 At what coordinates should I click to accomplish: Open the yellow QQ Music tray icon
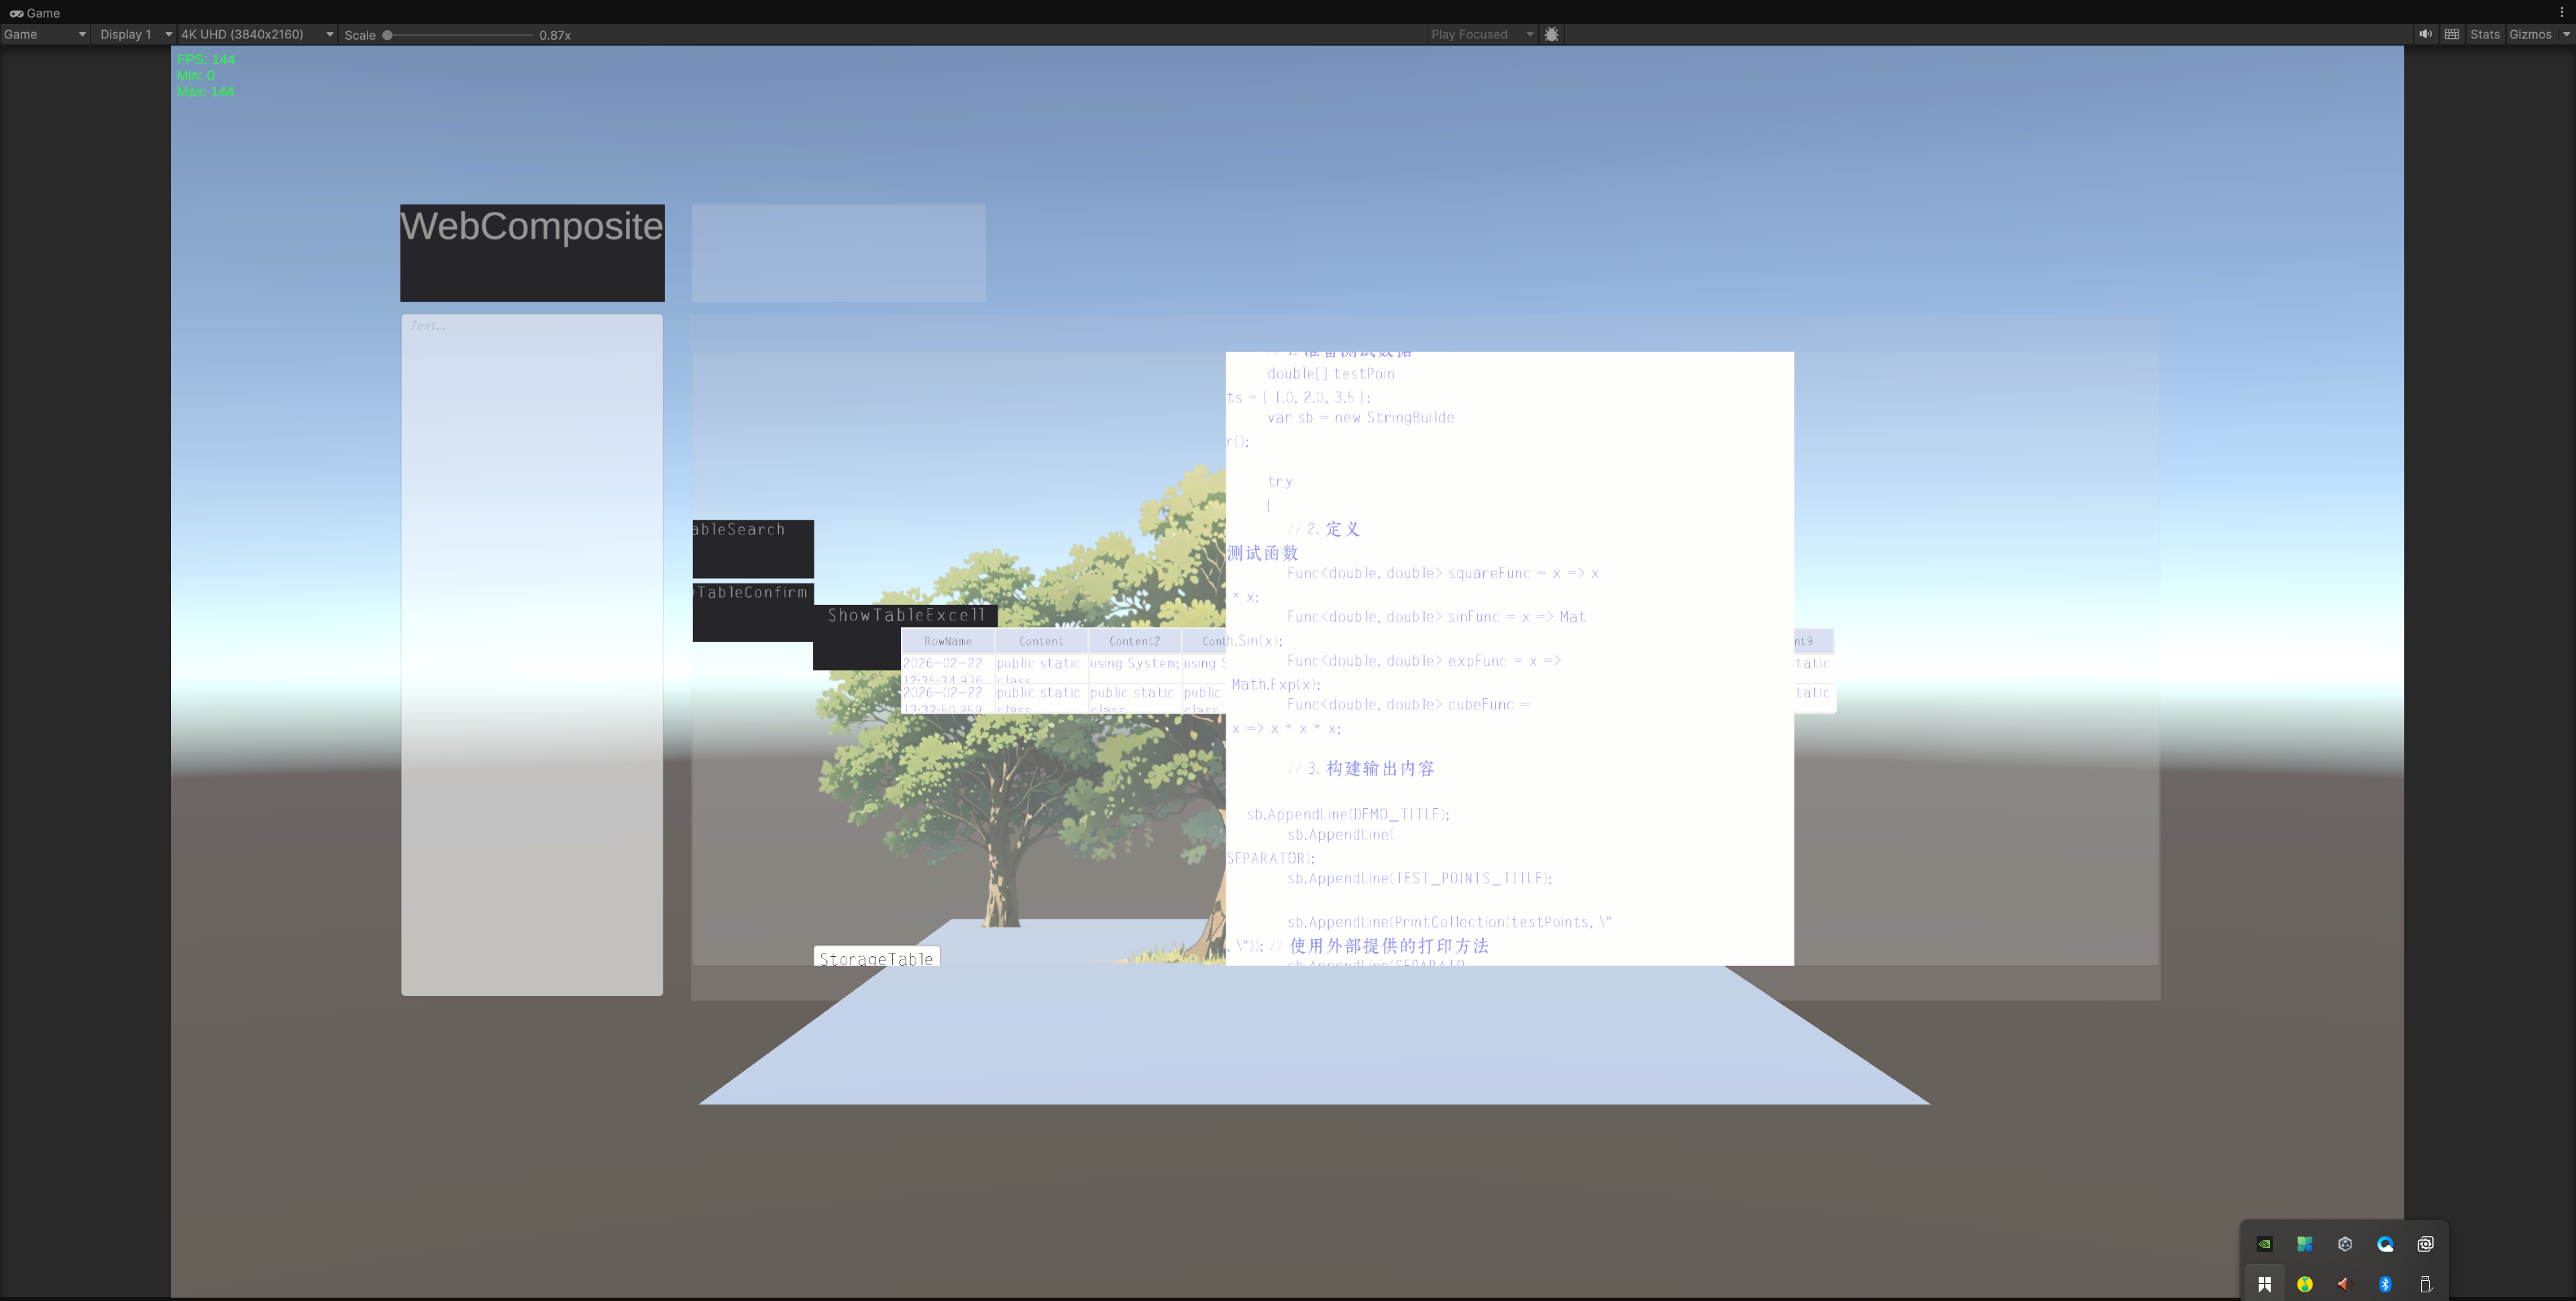[2305, 1284]
